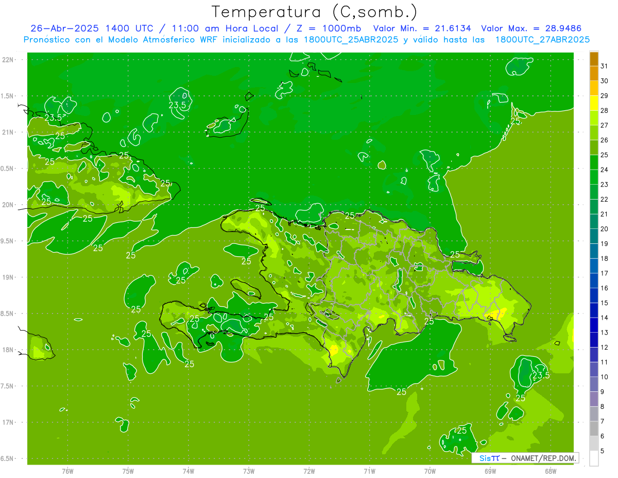
Task: Click the 72W longitude axis label
Action: [309, 471]
